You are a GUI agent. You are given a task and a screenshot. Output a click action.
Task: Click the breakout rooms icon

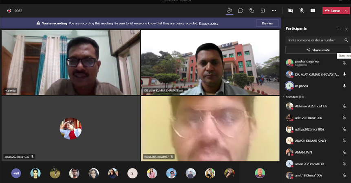coord(263,11)
